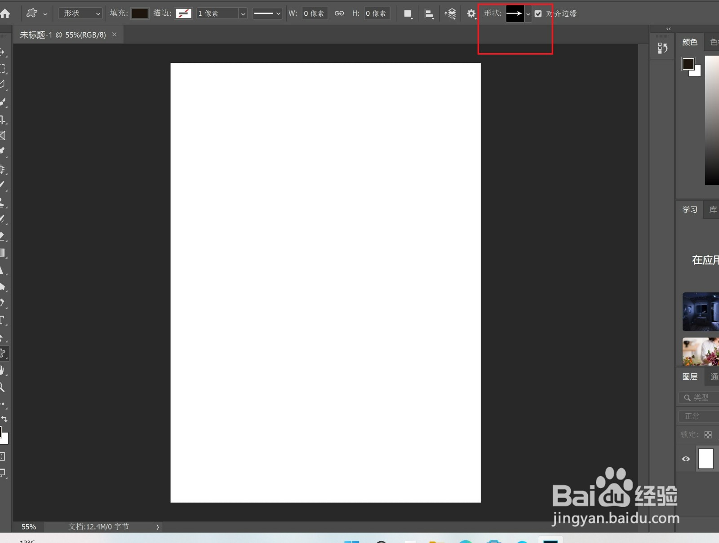Image resolution: width=719 pixels, height=543 pixels.
Task: Open the 正常 blend mode dropdown
Action: tap(699, 416)
